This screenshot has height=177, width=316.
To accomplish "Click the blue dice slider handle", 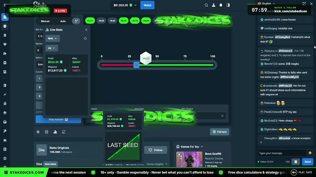I will [x=136, y=65].
